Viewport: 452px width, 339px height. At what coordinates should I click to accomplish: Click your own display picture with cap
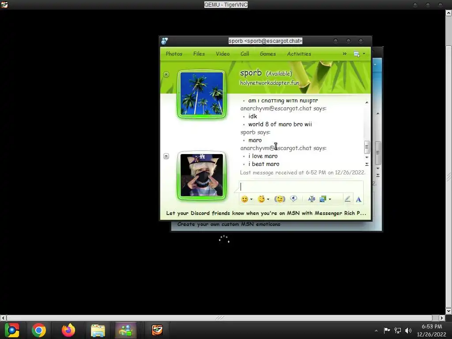coord(201,175)
